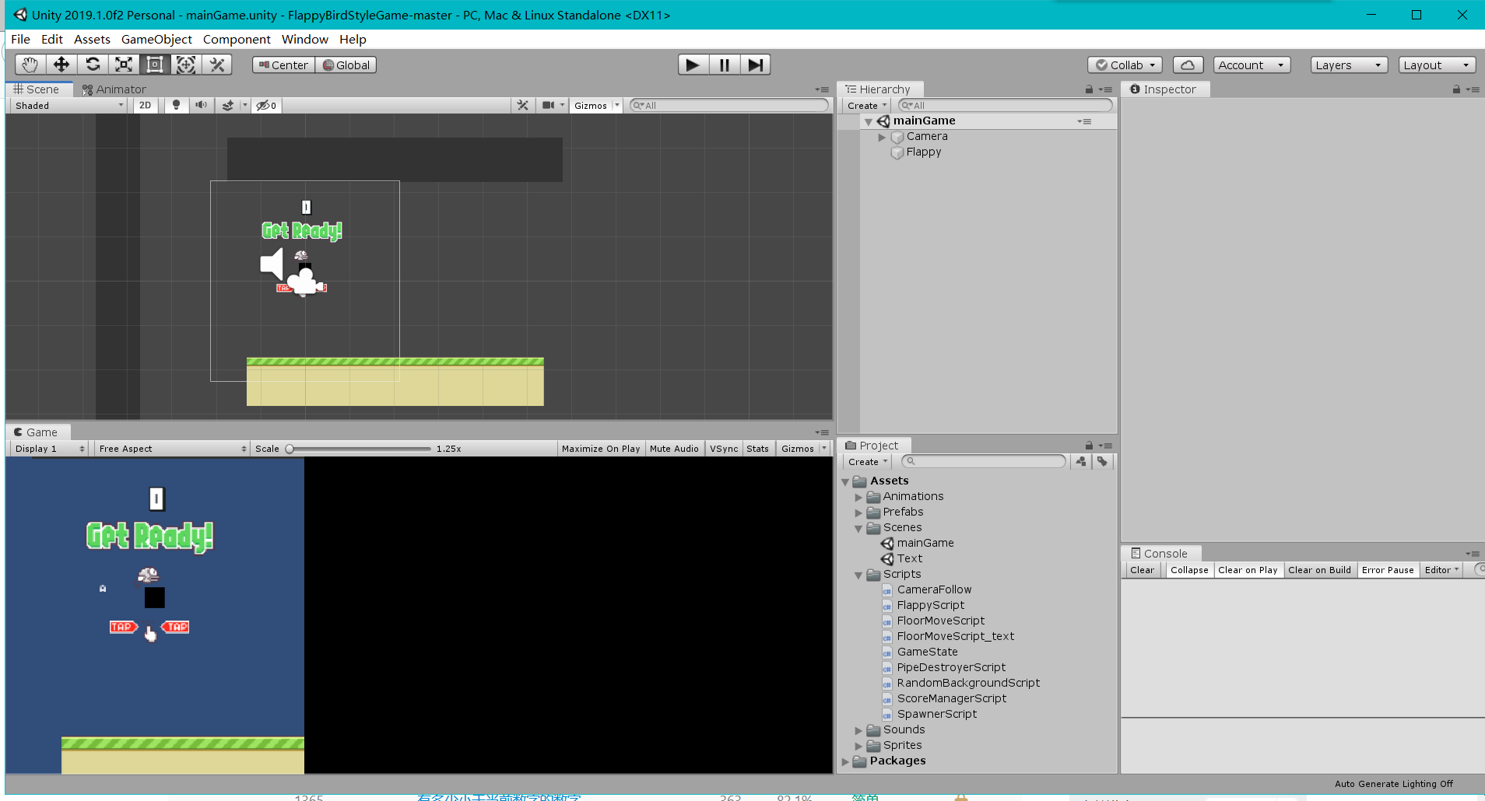The image size is (1485, 801).
Task: Open the Component menu
Action: (x=237, y=39)
